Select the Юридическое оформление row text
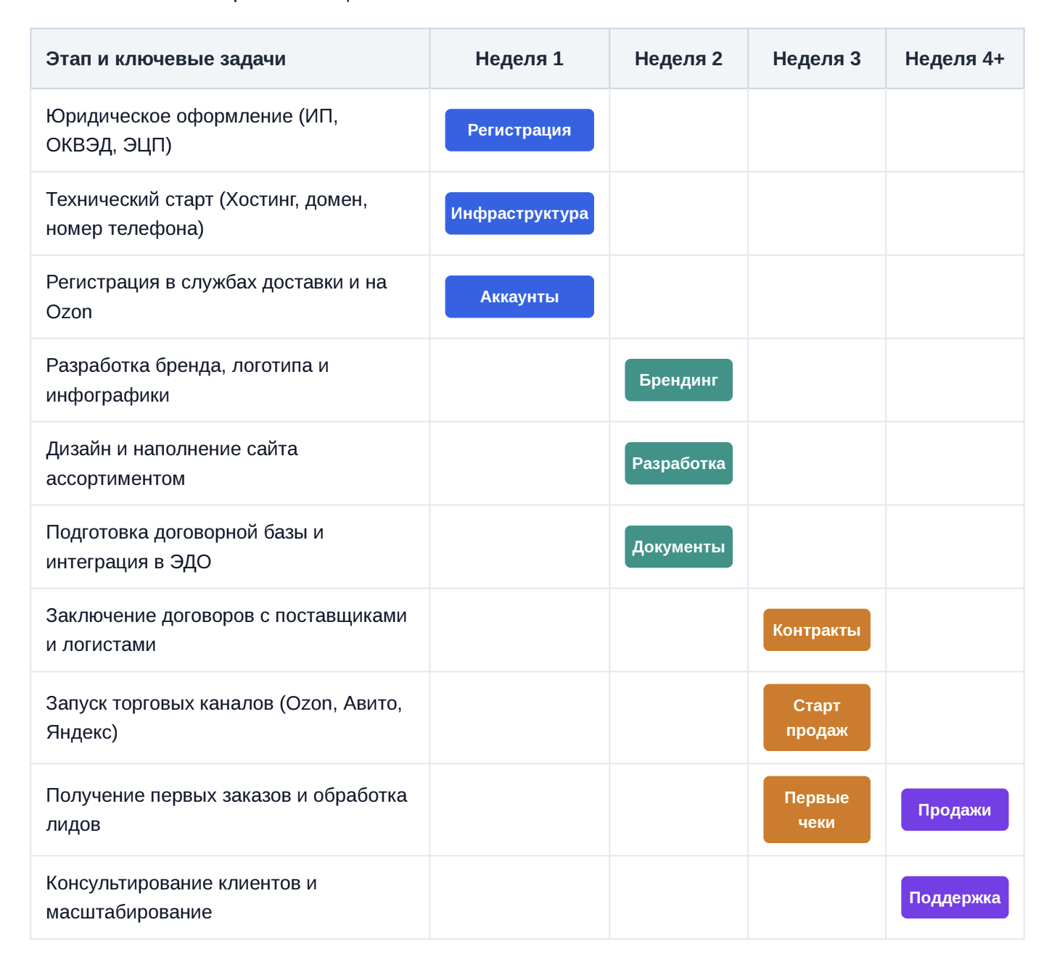This screenshot has width=1049, height=954. tap(192, 130)
